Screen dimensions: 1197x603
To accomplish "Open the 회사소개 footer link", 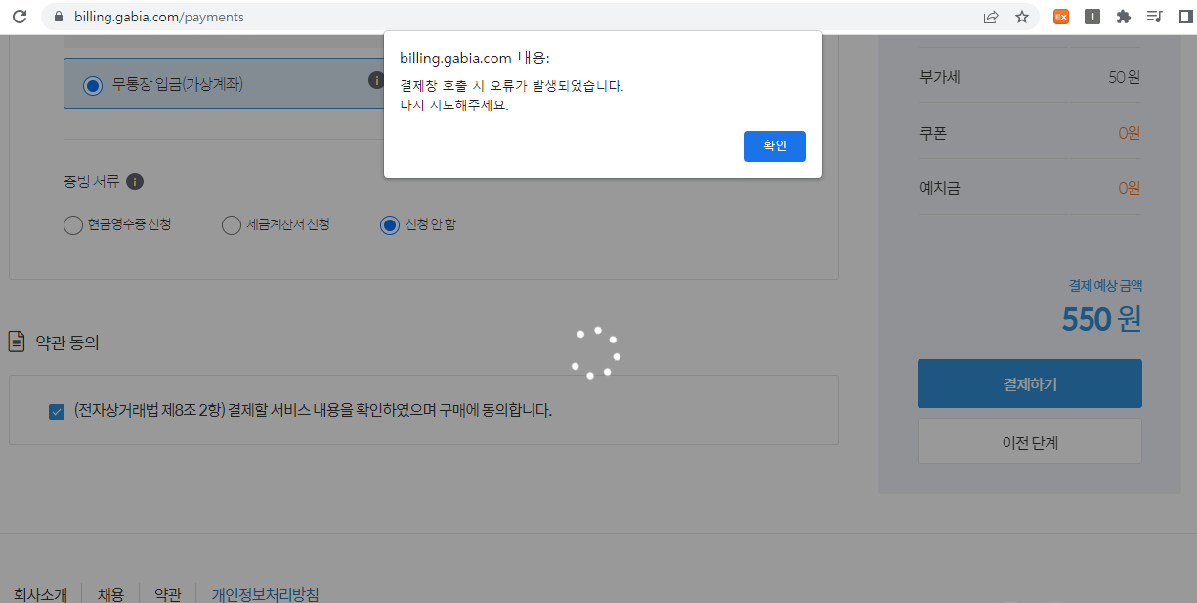I will 40,594.
